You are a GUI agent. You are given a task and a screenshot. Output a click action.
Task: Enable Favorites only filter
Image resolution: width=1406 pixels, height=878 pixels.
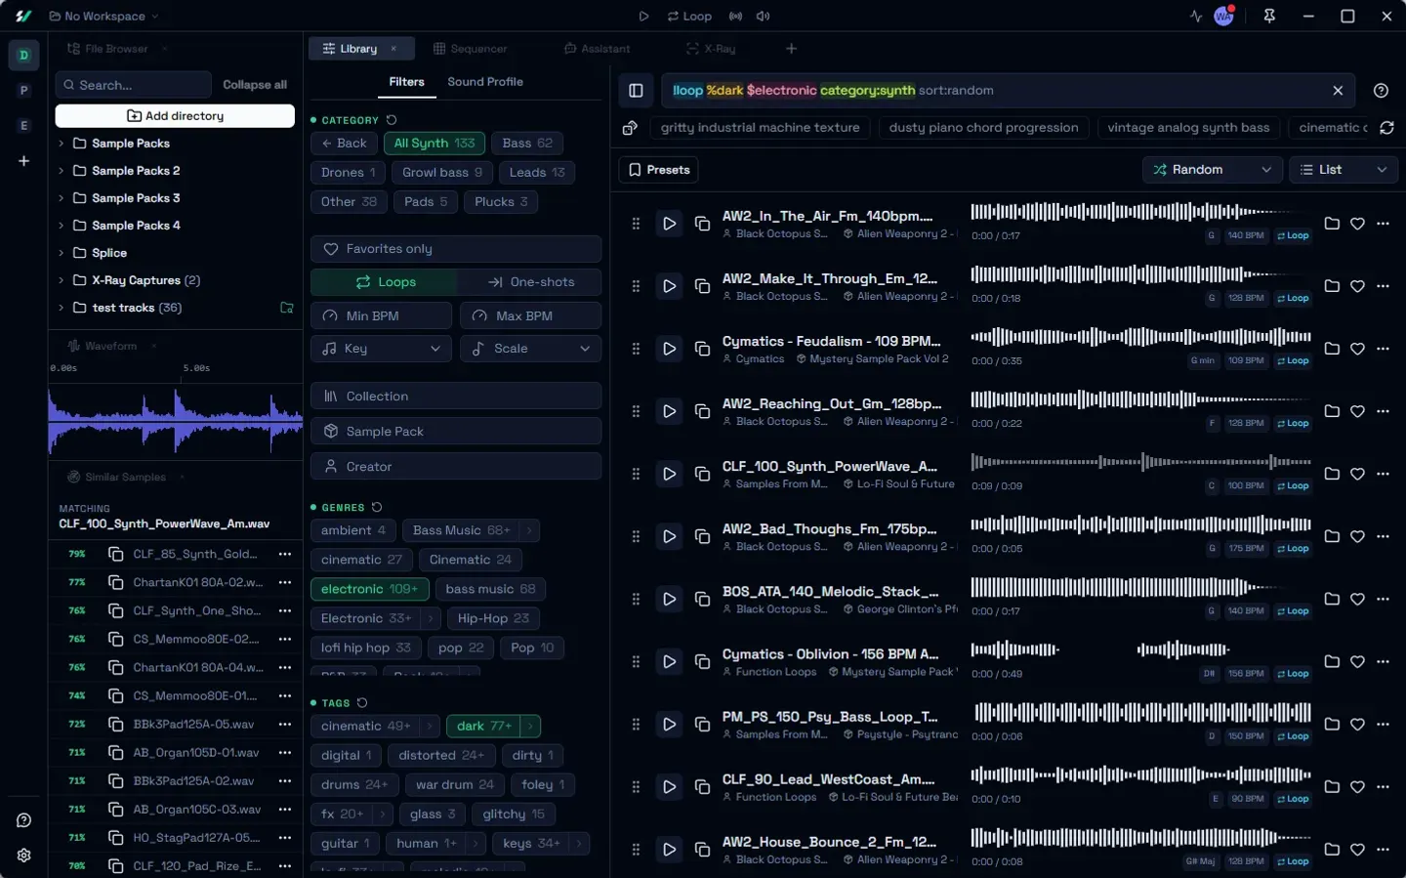[x=456, y=249]
